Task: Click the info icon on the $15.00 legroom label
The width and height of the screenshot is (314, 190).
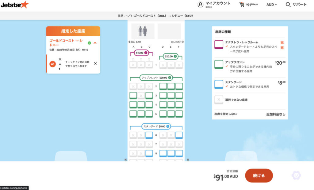Action: (x=145, y=53)
